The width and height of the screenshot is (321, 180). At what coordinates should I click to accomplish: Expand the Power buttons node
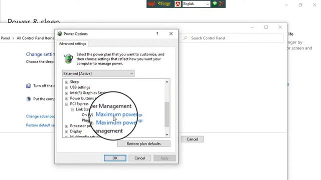[x=67, y=98]
